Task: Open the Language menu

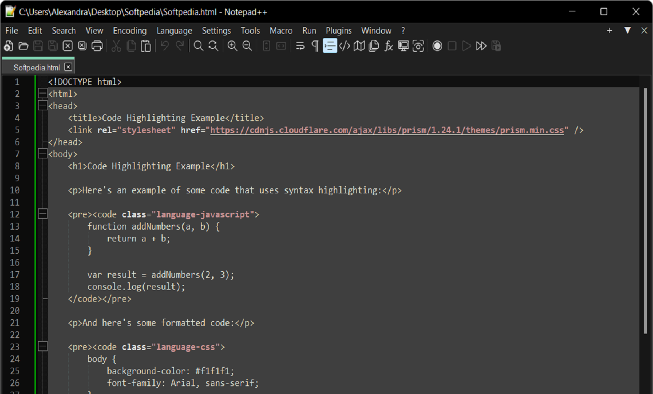Action: click(174, 30)
